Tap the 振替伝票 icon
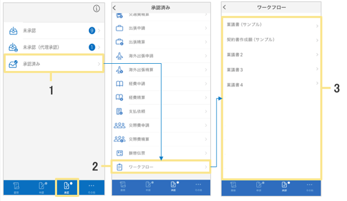 [120, 153]
